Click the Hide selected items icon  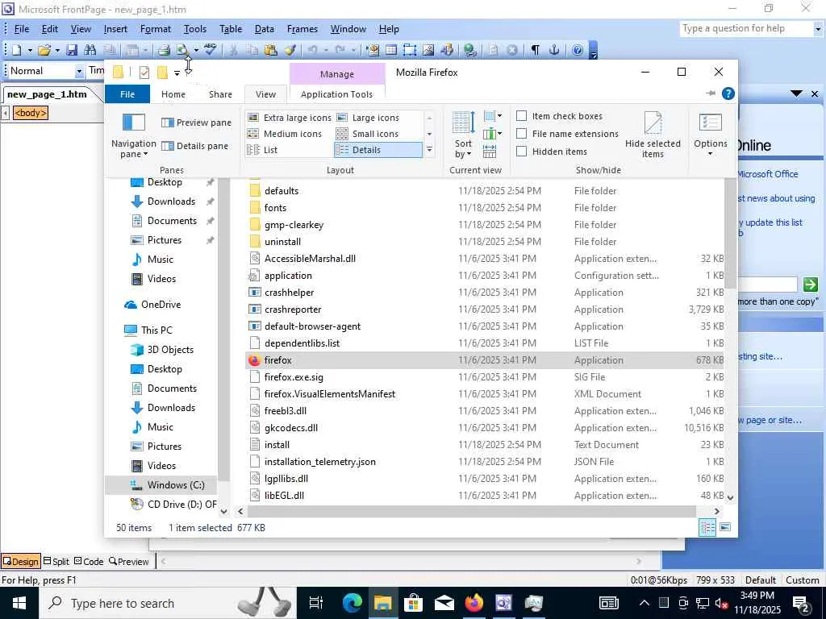[653, 135]
